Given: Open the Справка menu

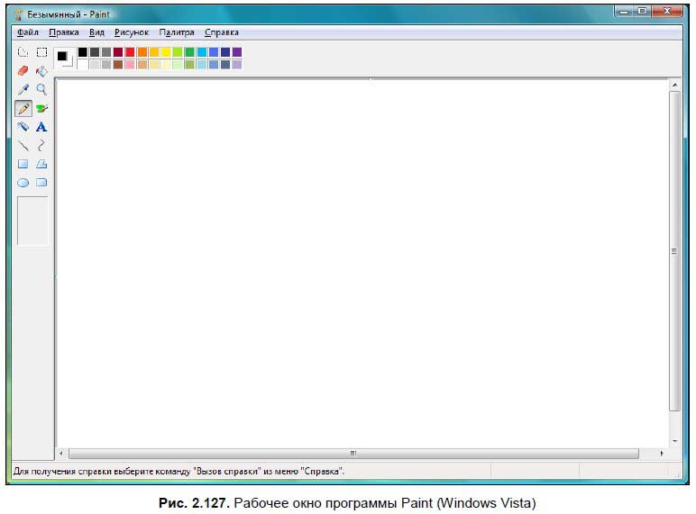Looking at the screenshot, I should tap(222, 32).
